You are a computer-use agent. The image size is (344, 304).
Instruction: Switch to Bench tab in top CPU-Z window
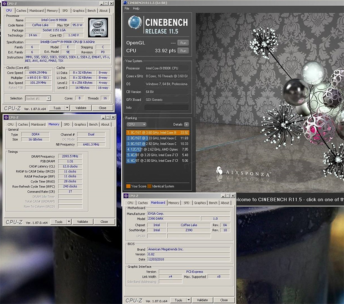(91, 10)
